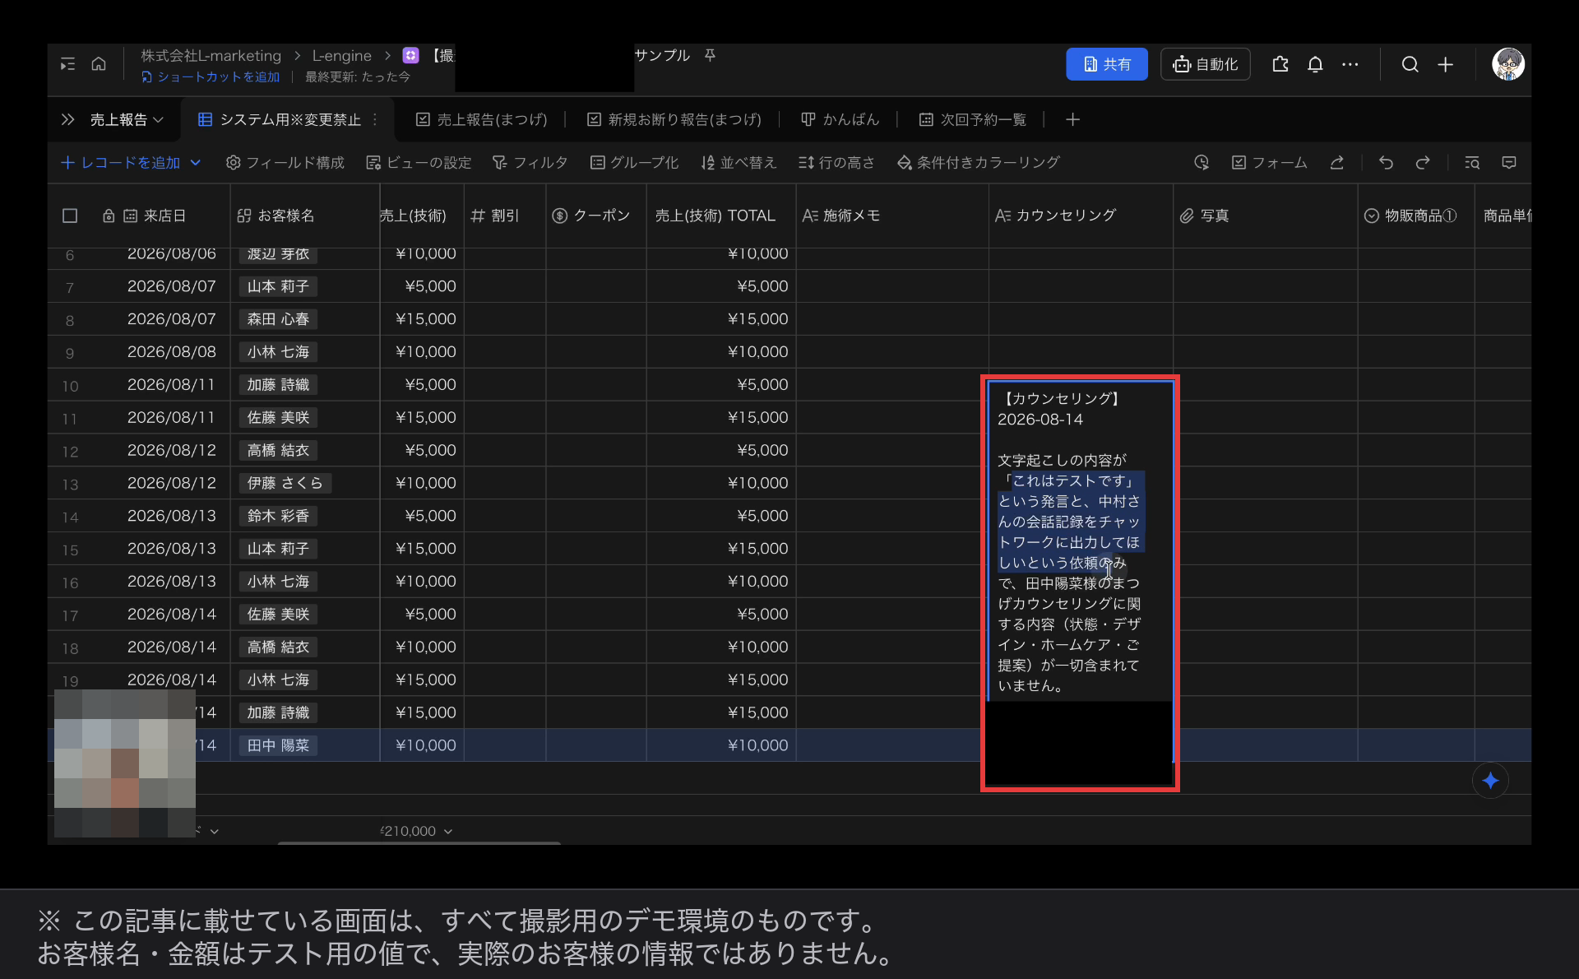
Task: Open ビューの設定
Action: [419, 163]
